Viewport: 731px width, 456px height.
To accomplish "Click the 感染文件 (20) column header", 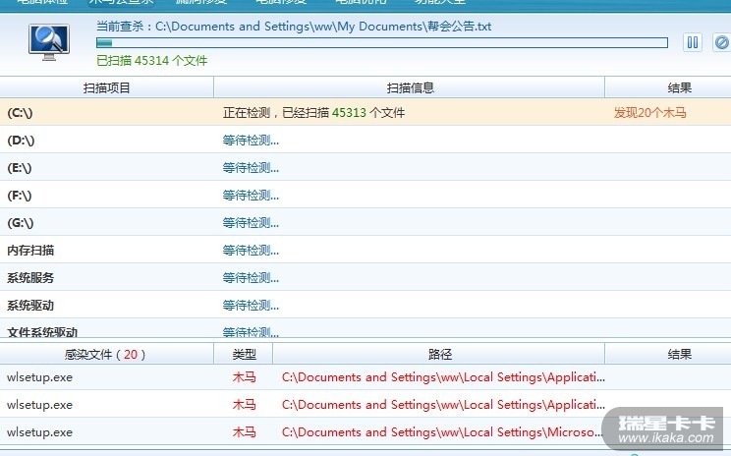I will click(x=106, y=354).
